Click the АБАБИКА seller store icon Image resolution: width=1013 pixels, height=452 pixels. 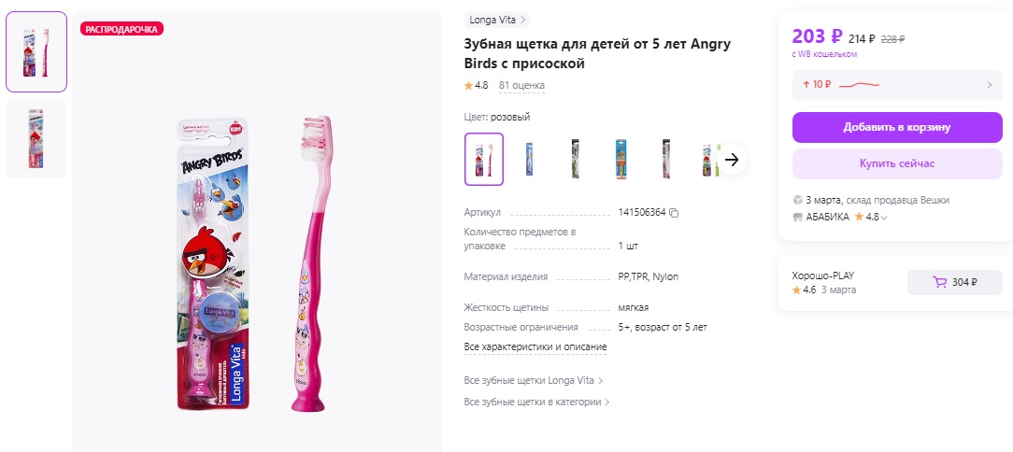pyautogui.click(x=797, y=217)
